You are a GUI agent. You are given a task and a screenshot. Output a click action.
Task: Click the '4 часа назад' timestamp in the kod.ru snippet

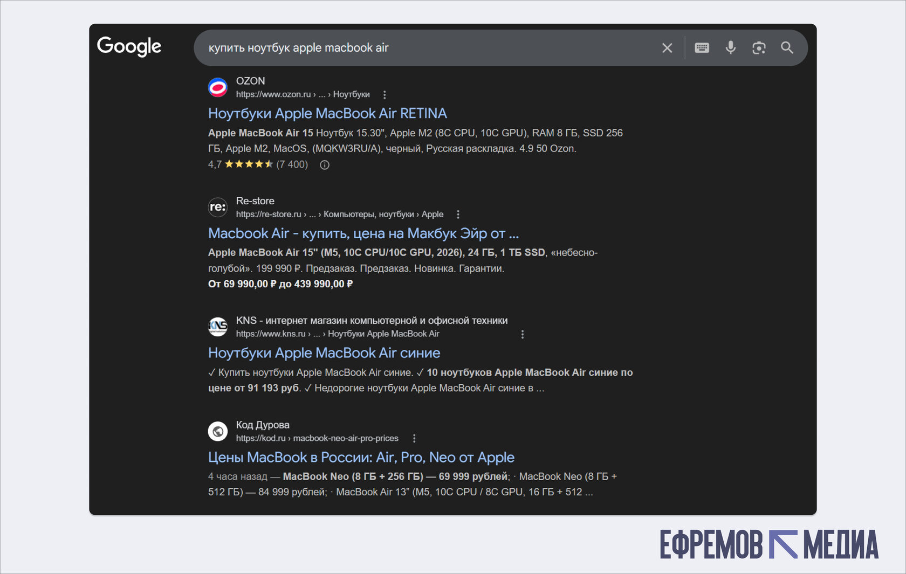coord(238,476)
